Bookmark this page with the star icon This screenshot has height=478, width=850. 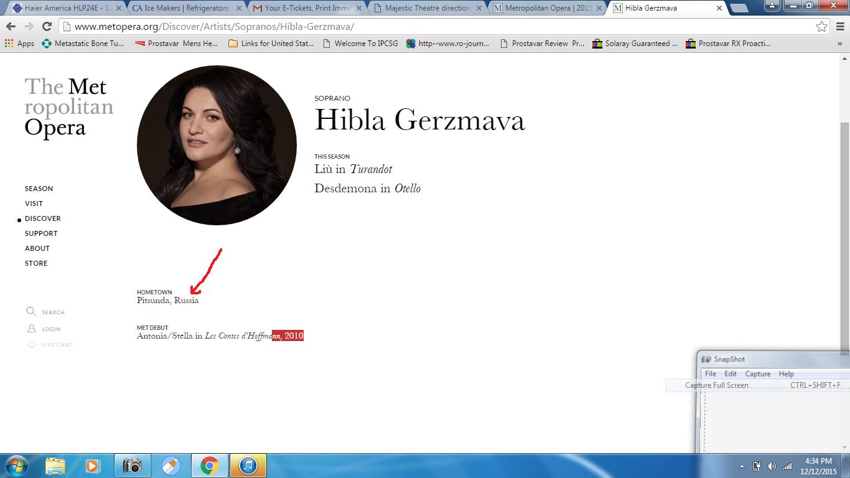[822, 27]
